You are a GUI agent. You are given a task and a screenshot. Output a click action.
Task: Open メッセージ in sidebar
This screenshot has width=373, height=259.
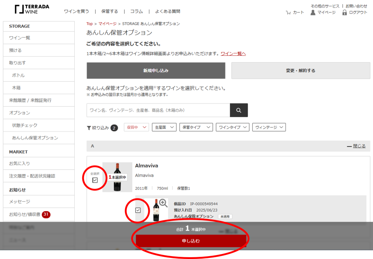coord(39,202)
